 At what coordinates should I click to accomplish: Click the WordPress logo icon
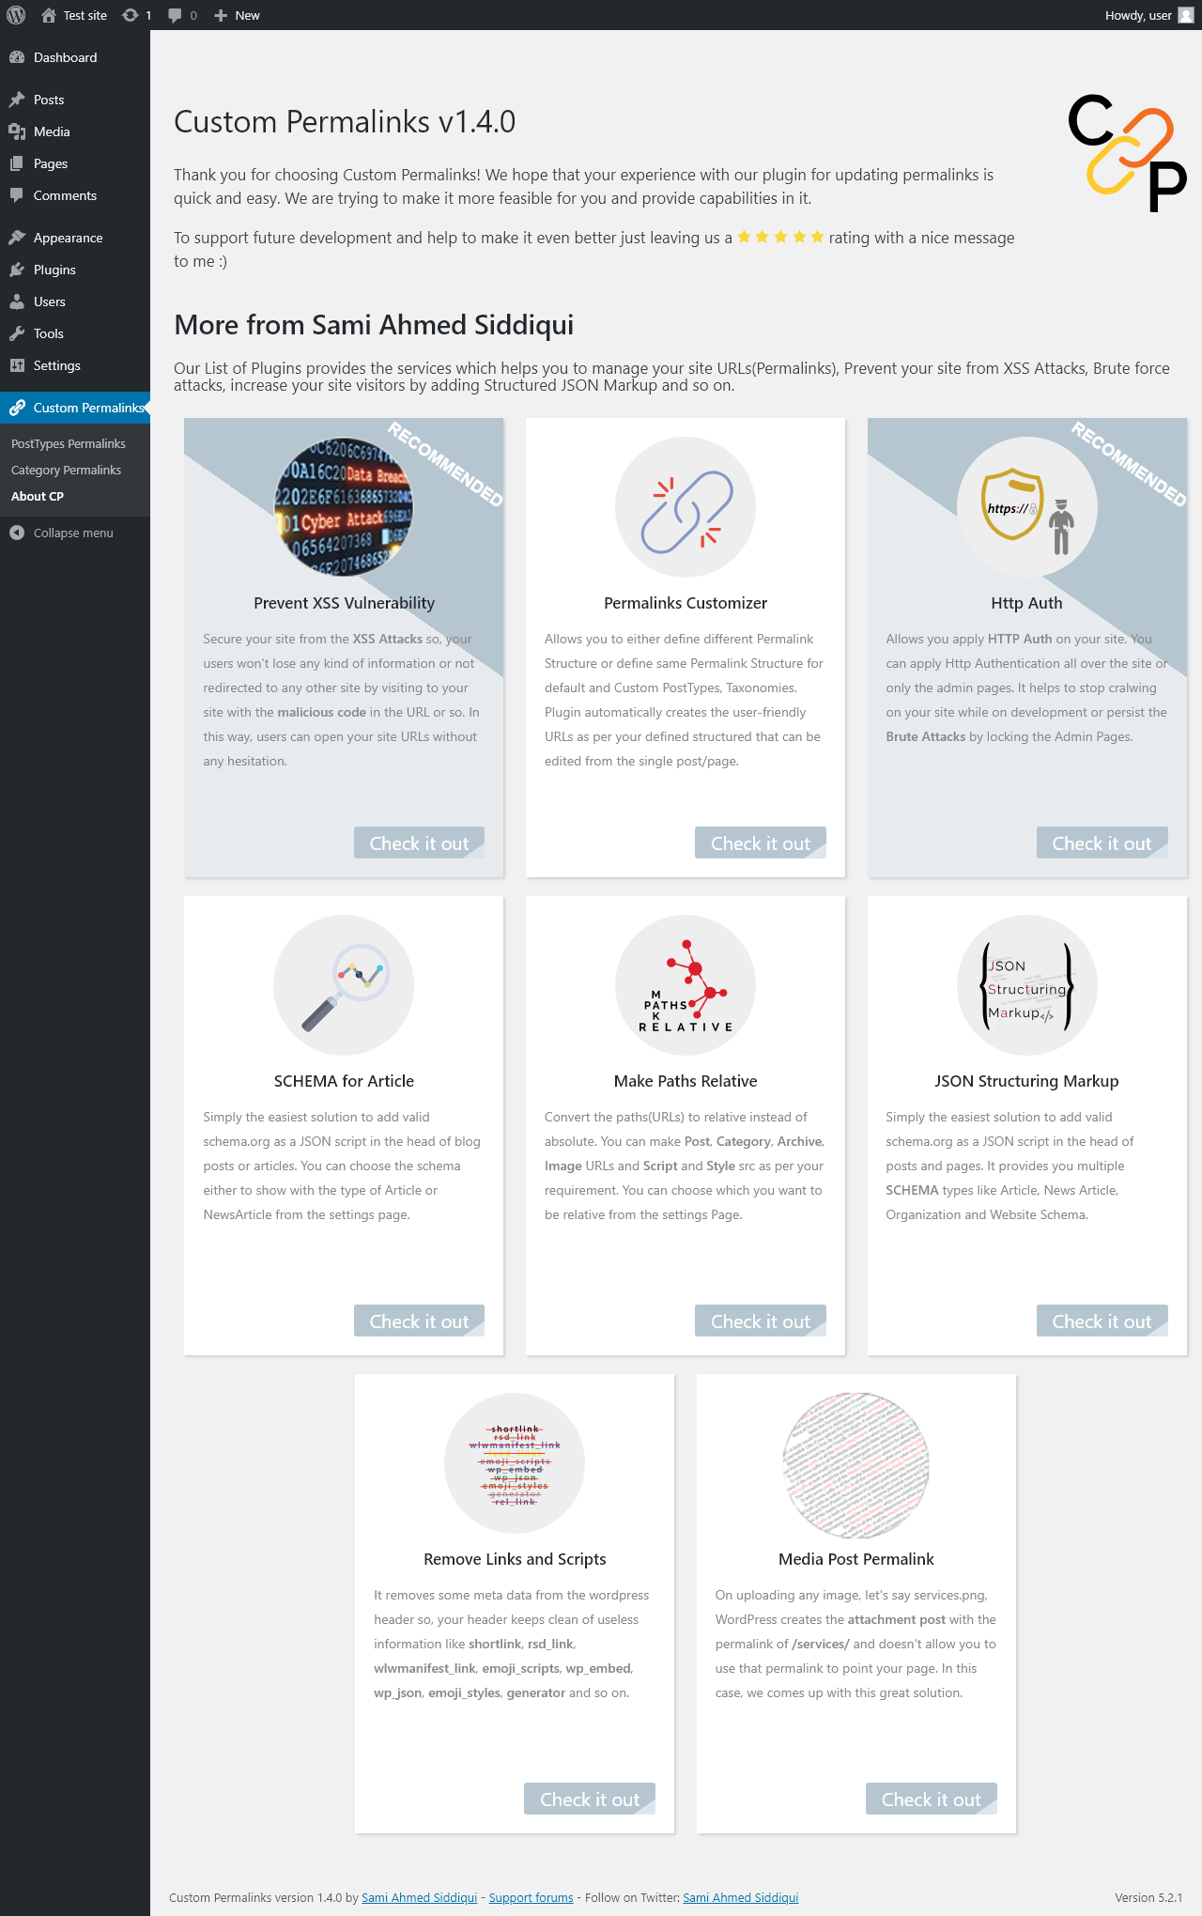coord(16,15)
